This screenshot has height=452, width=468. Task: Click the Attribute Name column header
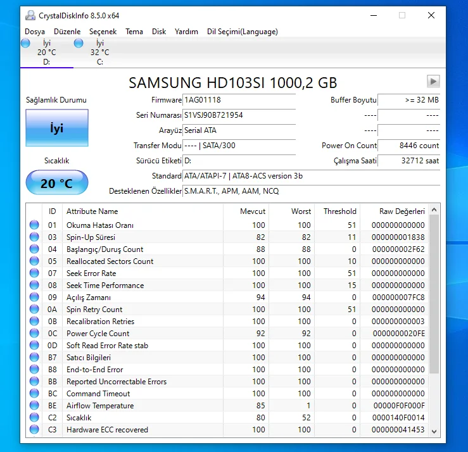click(x=142, y=211)
